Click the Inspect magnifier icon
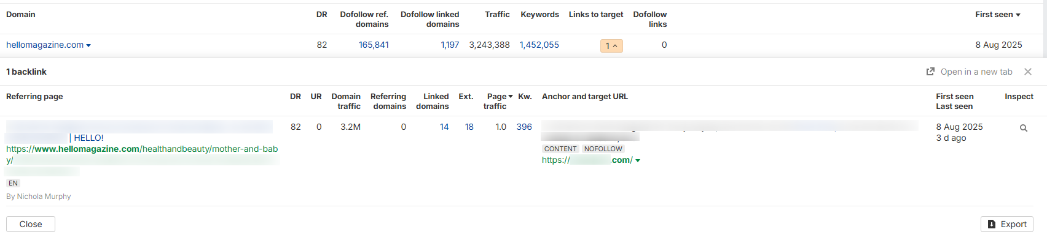The width and height of the screenshot is (1047, 240). click(1024, 128)
